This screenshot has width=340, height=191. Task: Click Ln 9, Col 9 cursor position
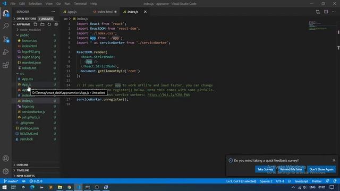[241, 181]
